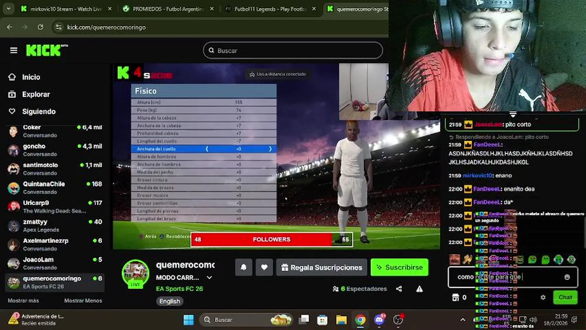Click the Suscribirse button
The image size is (586, 330).
[x=399, y=267]
